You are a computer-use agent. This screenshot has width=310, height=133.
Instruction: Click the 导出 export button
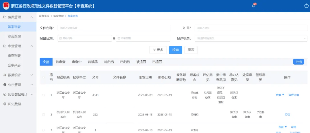tap(298, 62)
